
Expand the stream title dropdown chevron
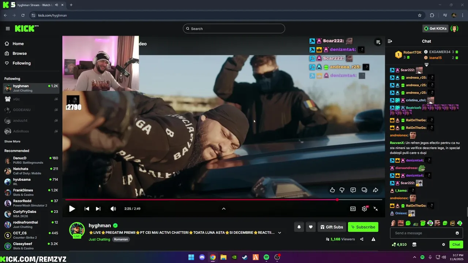click(x=280, y=233)
